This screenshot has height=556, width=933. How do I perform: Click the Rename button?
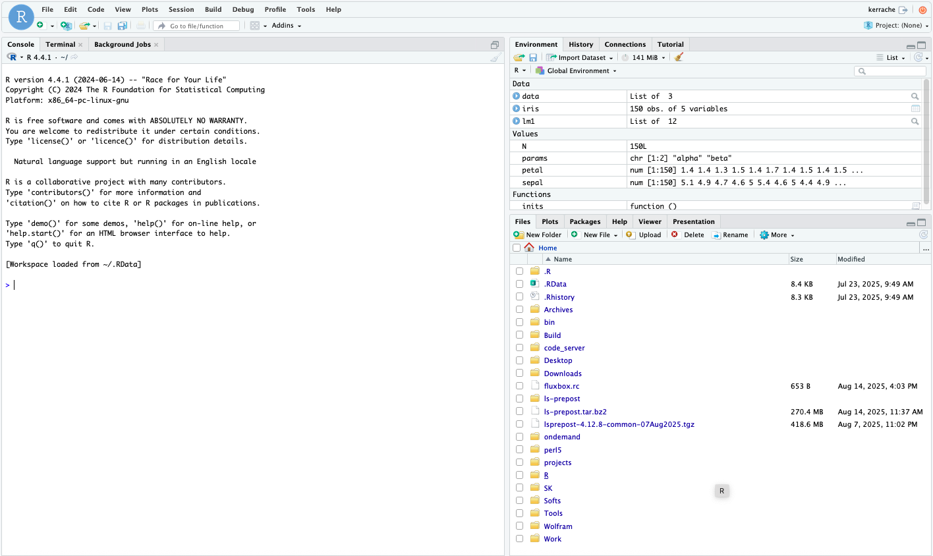[730, 235]
